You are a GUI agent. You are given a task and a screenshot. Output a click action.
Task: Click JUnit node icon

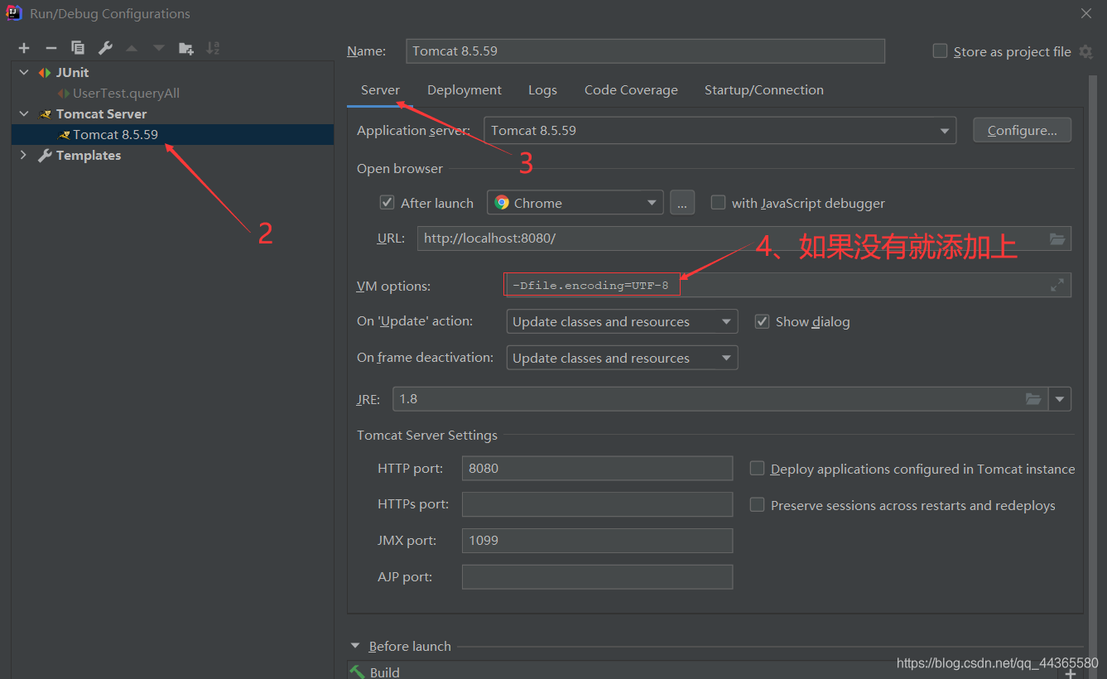(45, 73)
